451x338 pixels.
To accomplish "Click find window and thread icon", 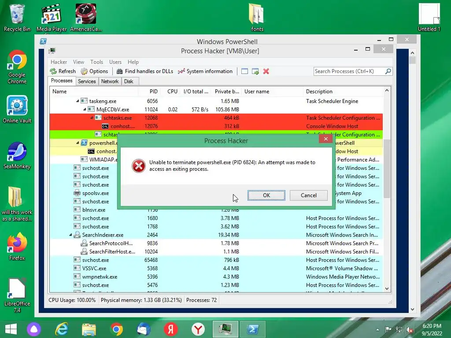I will 255,71.
